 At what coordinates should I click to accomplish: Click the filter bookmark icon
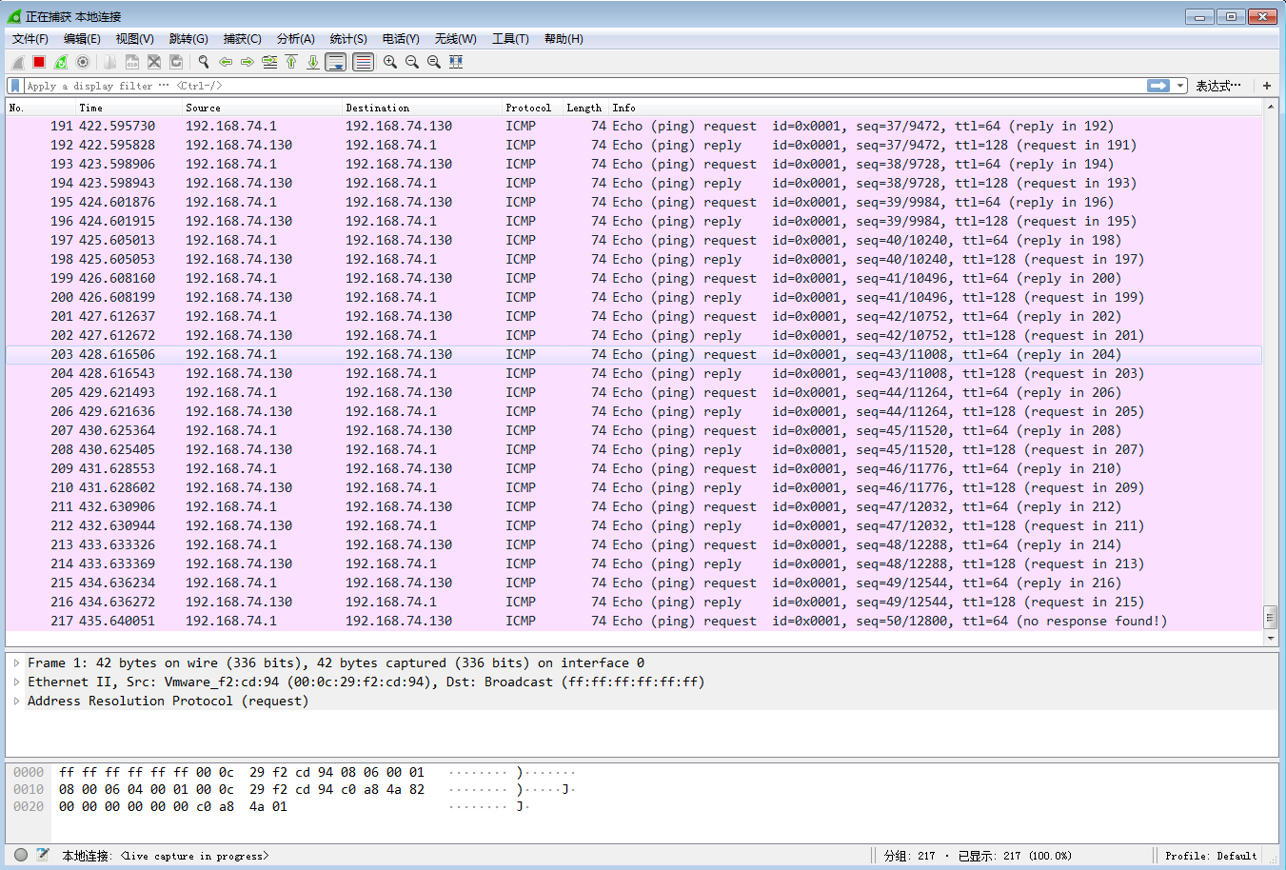[x=15, y=86]
